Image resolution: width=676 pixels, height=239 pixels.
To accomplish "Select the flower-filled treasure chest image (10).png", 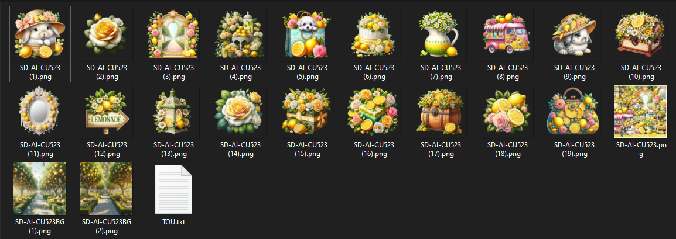I will pos(641,33).
